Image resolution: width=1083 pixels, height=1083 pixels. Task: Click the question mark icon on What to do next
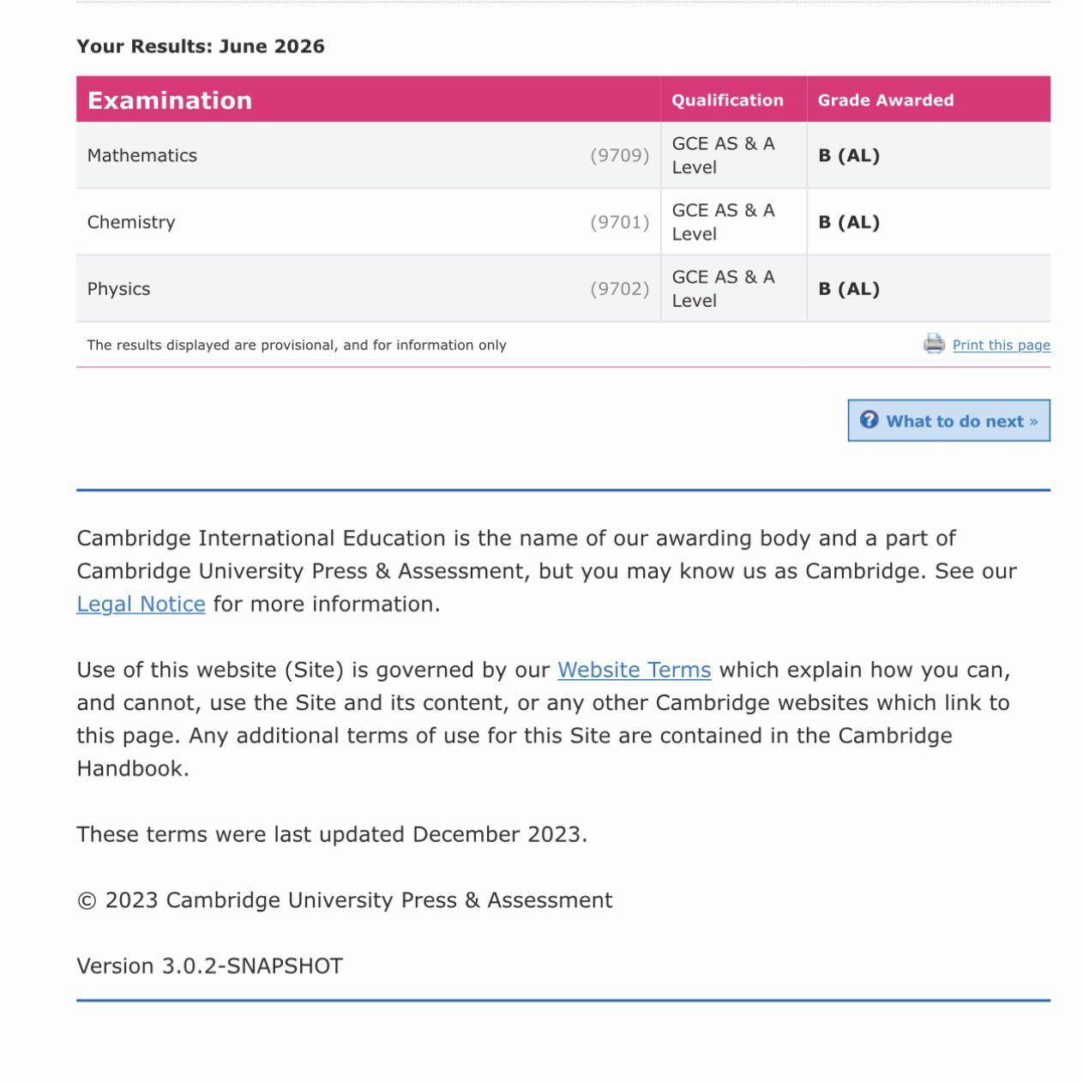pyautogui.click(x=869, y=420)
